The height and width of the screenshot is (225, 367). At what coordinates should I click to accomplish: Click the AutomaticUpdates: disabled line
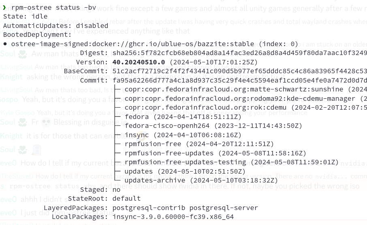56,26
